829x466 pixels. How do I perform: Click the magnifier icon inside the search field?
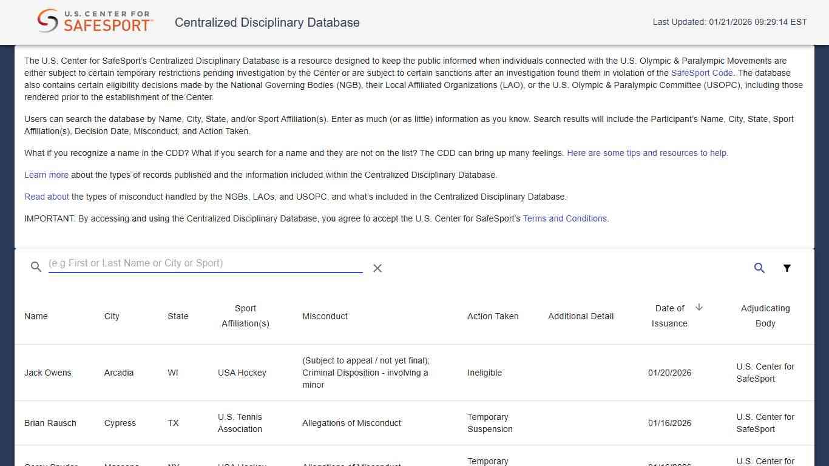(x=36, y=266)
